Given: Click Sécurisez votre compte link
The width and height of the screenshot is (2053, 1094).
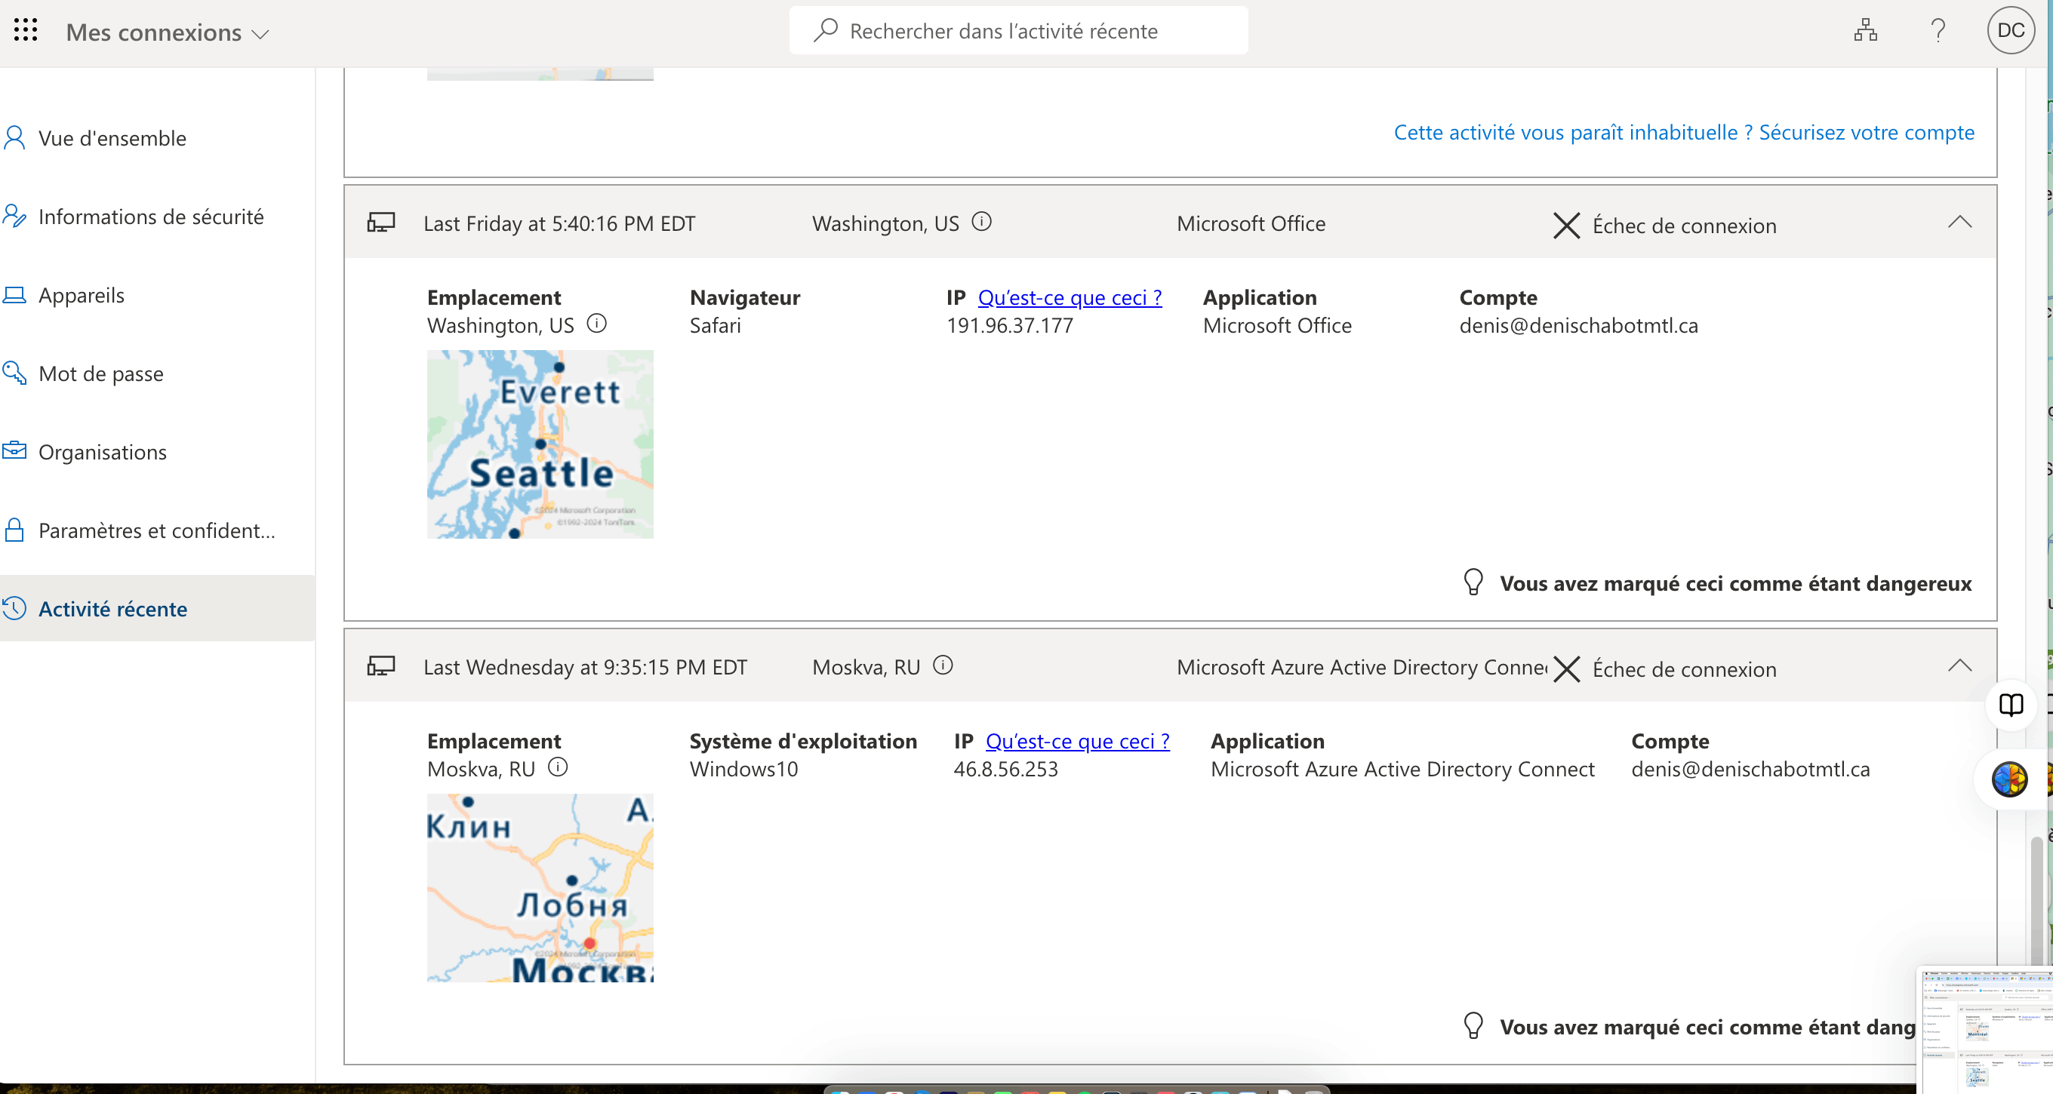Looking at the screenshot, I should coord(1866,132).
